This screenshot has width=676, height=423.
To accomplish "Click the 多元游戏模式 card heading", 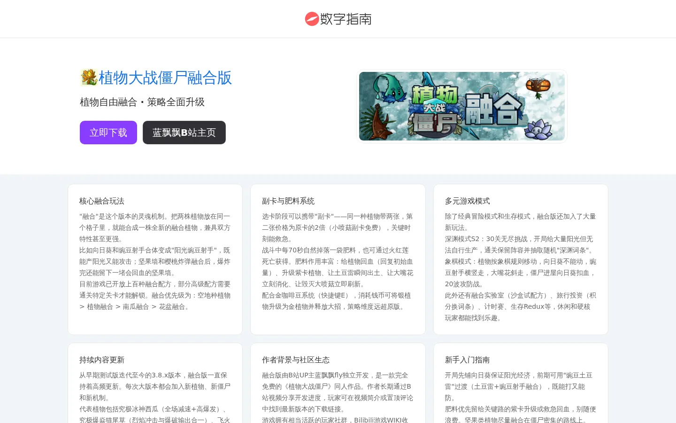I will pos(468,201).
